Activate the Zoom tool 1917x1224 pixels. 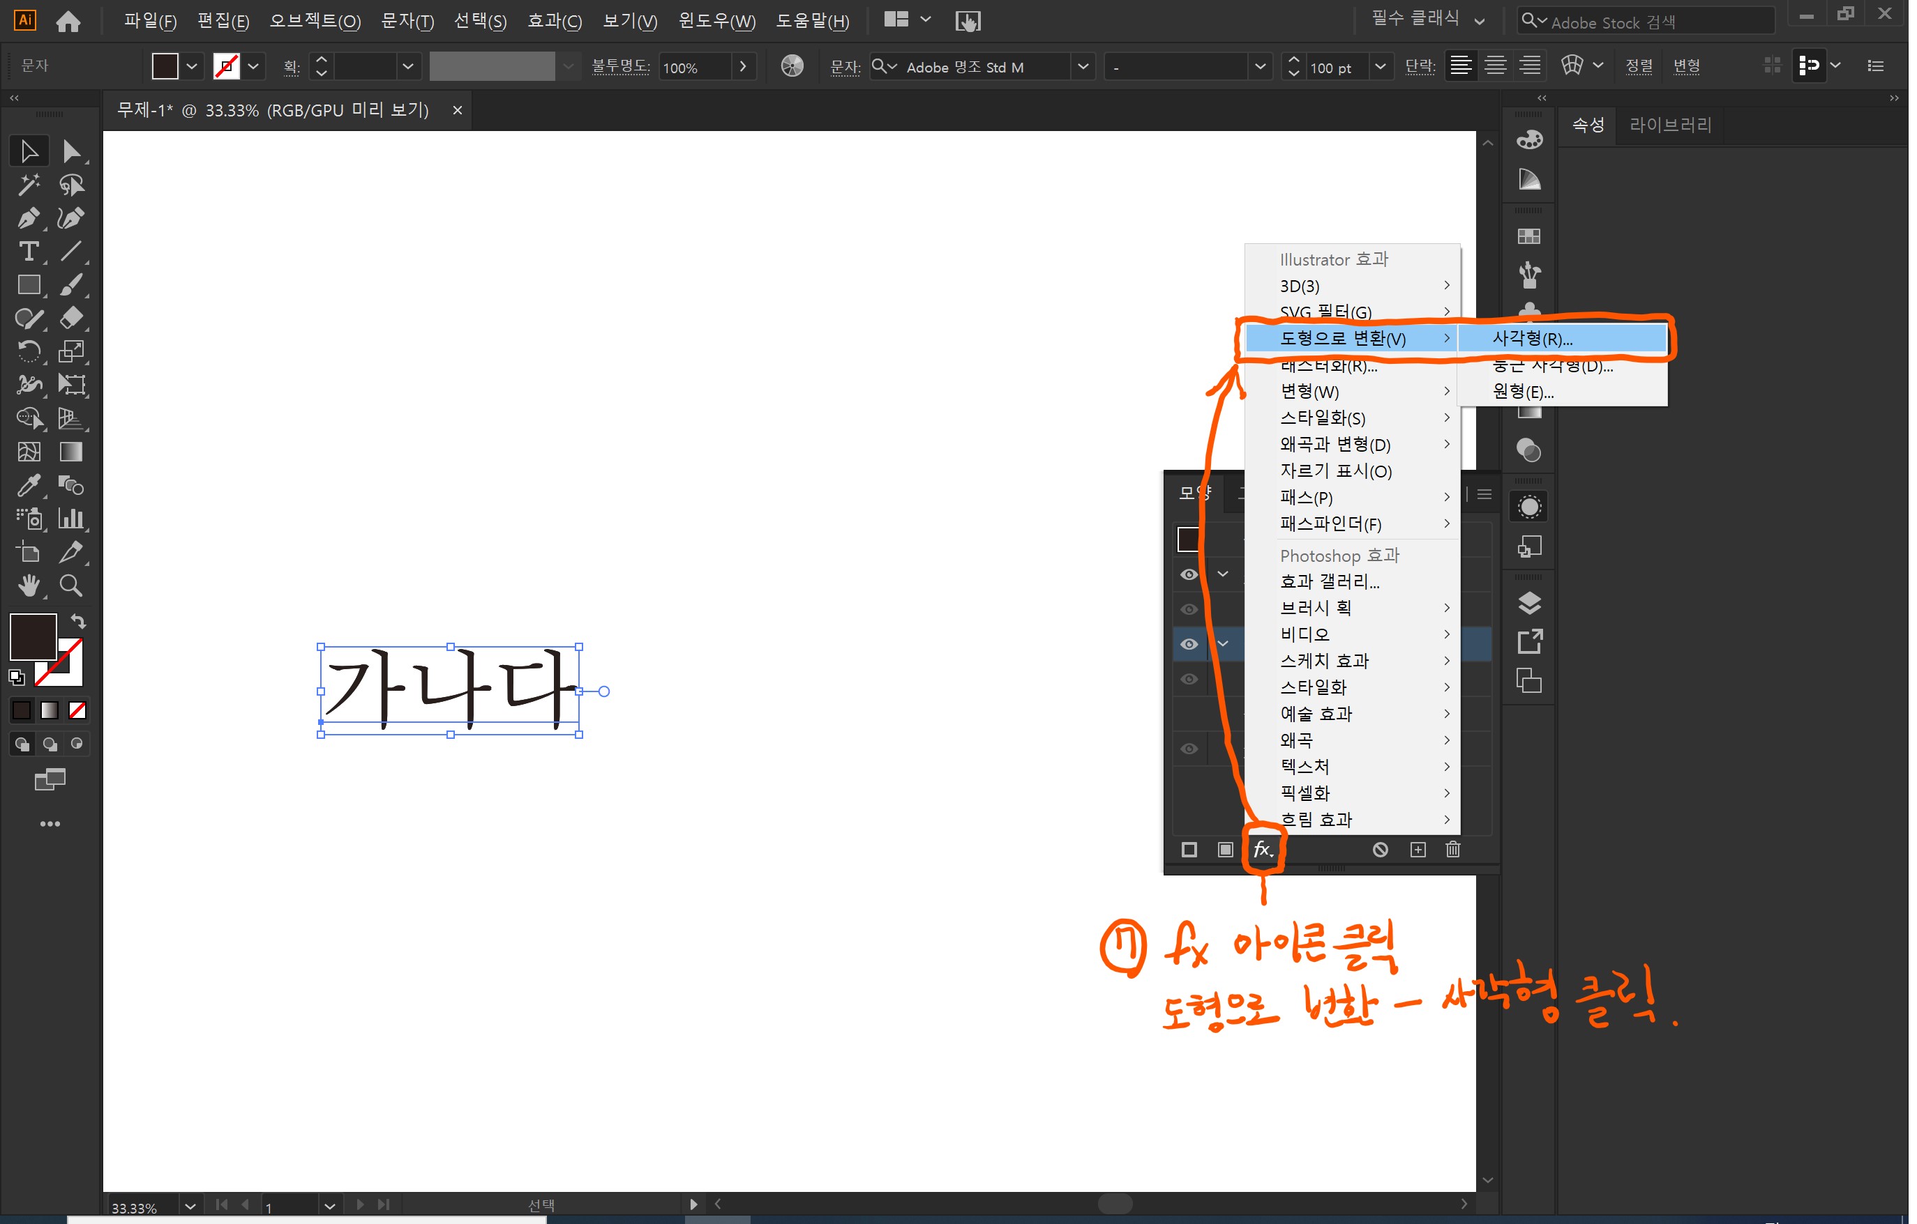70,586
